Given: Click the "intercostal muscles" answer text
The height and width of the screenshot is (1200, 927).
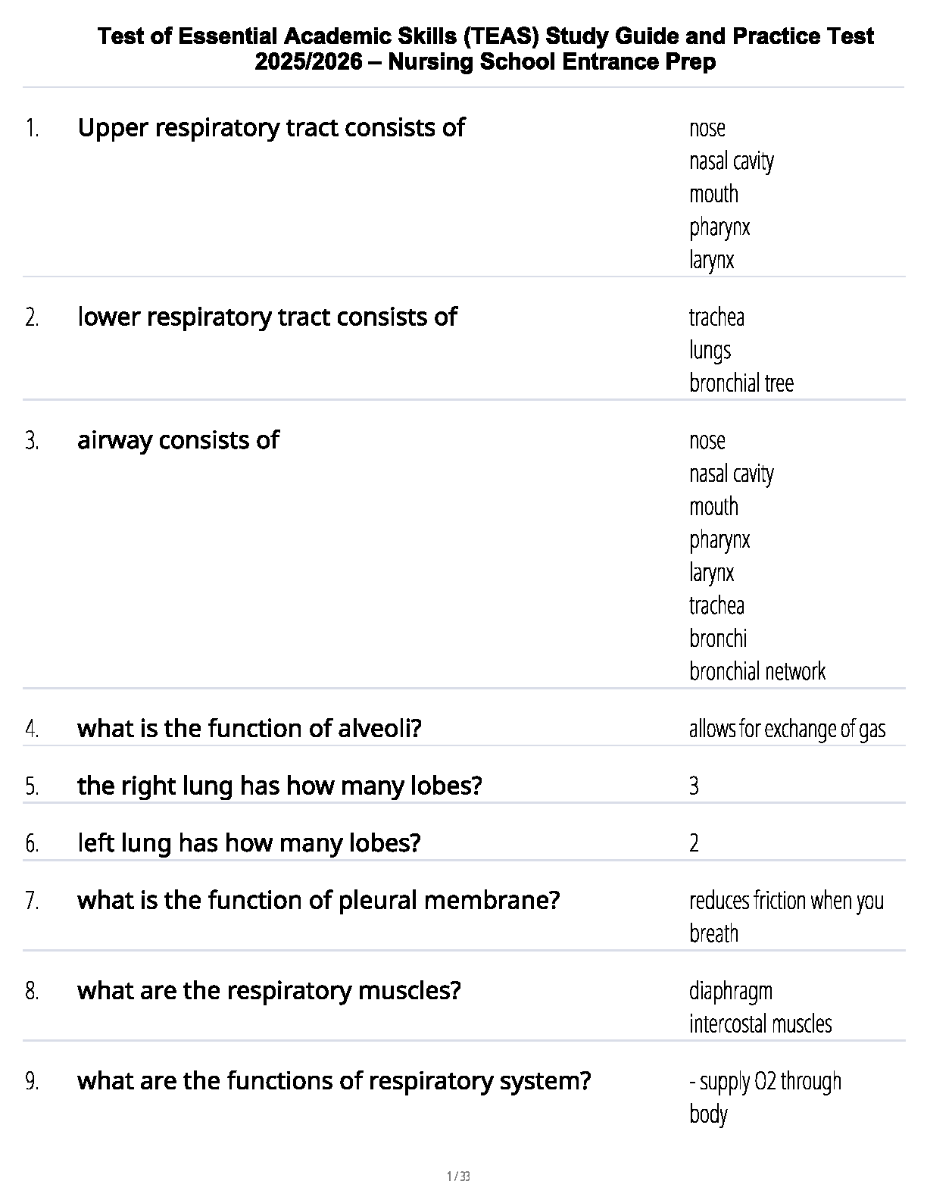Looking at the screenshot, I should coord(760,1024).
